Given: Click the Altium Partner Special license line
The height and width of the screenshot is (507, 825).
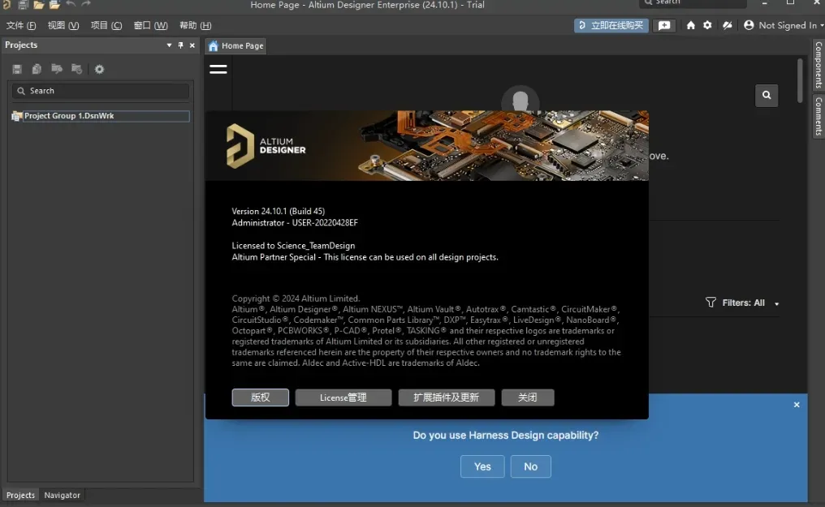Looking at the screenshot, I should tap(365, 257).
